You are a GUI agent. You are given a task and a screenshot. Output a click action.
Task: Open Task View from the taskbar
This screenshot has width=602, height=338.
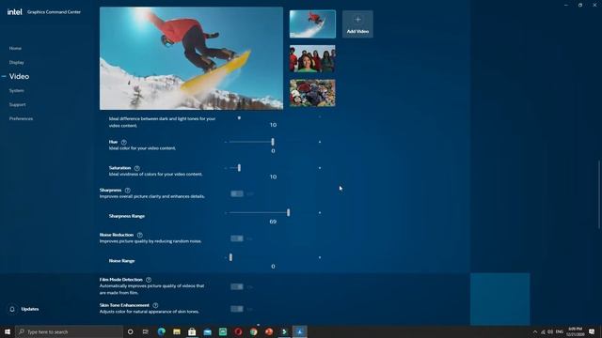146,331
